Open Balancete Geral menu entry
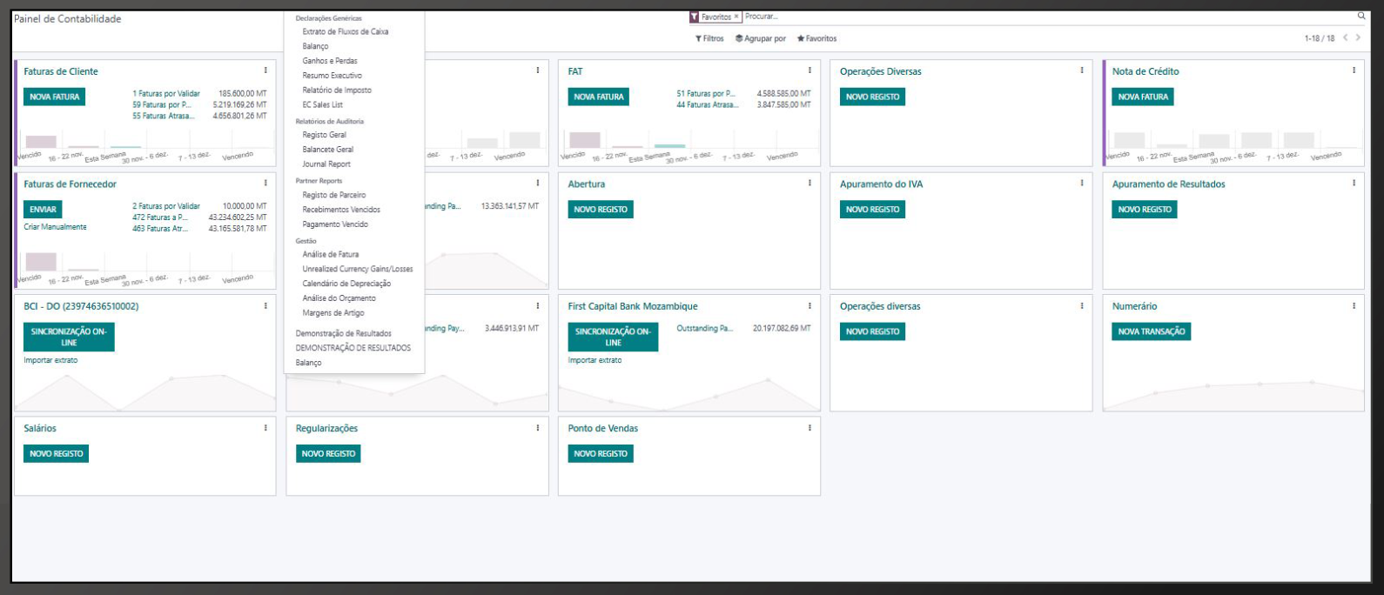Image resolution: width=1384 pixels, height=595 pixels. click(328, 150)
